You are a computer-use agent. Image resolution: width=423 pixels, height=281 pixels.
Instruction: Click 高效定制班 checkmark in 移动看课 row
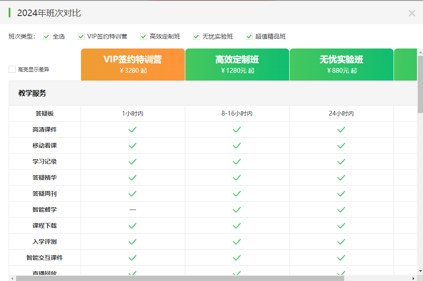(237, 145)
